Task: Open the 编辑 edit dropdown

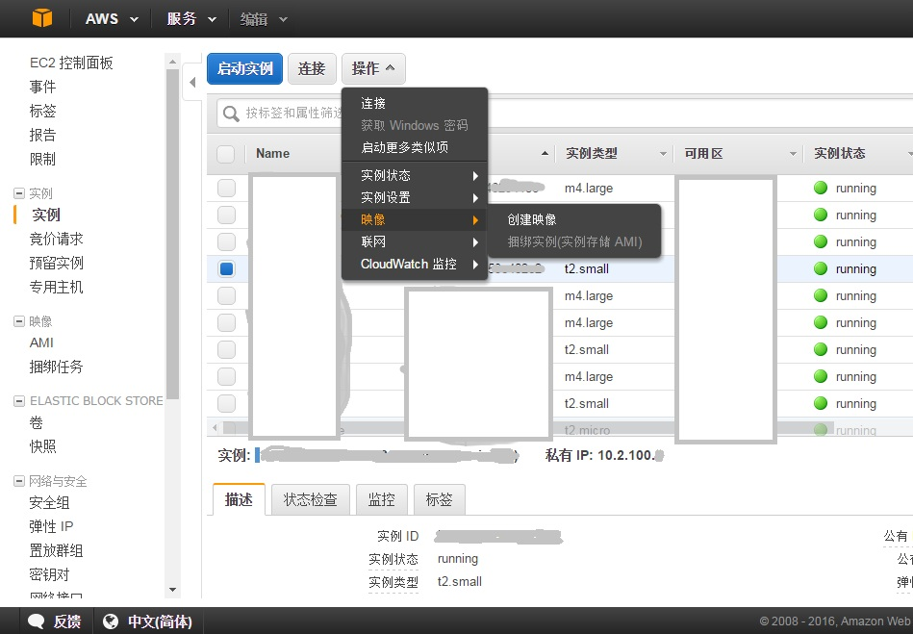Action: 264,19
